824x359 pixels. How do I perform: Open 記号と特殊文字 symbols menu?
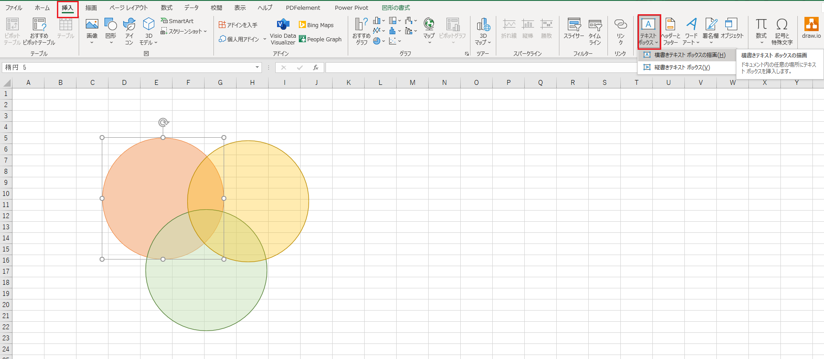point(782,30)
